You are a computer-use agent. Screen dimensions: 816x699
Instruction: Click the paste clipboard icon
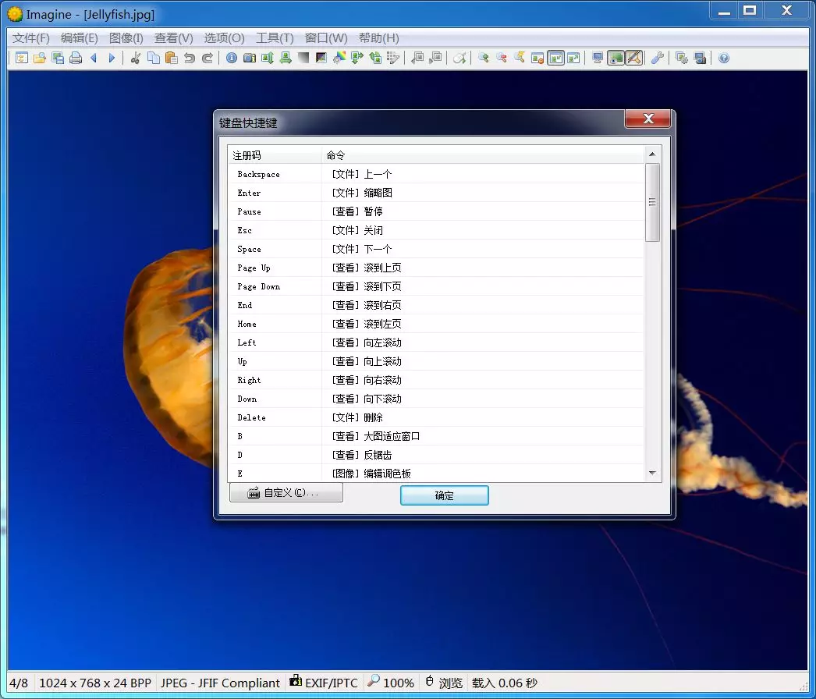click(171, 58)
